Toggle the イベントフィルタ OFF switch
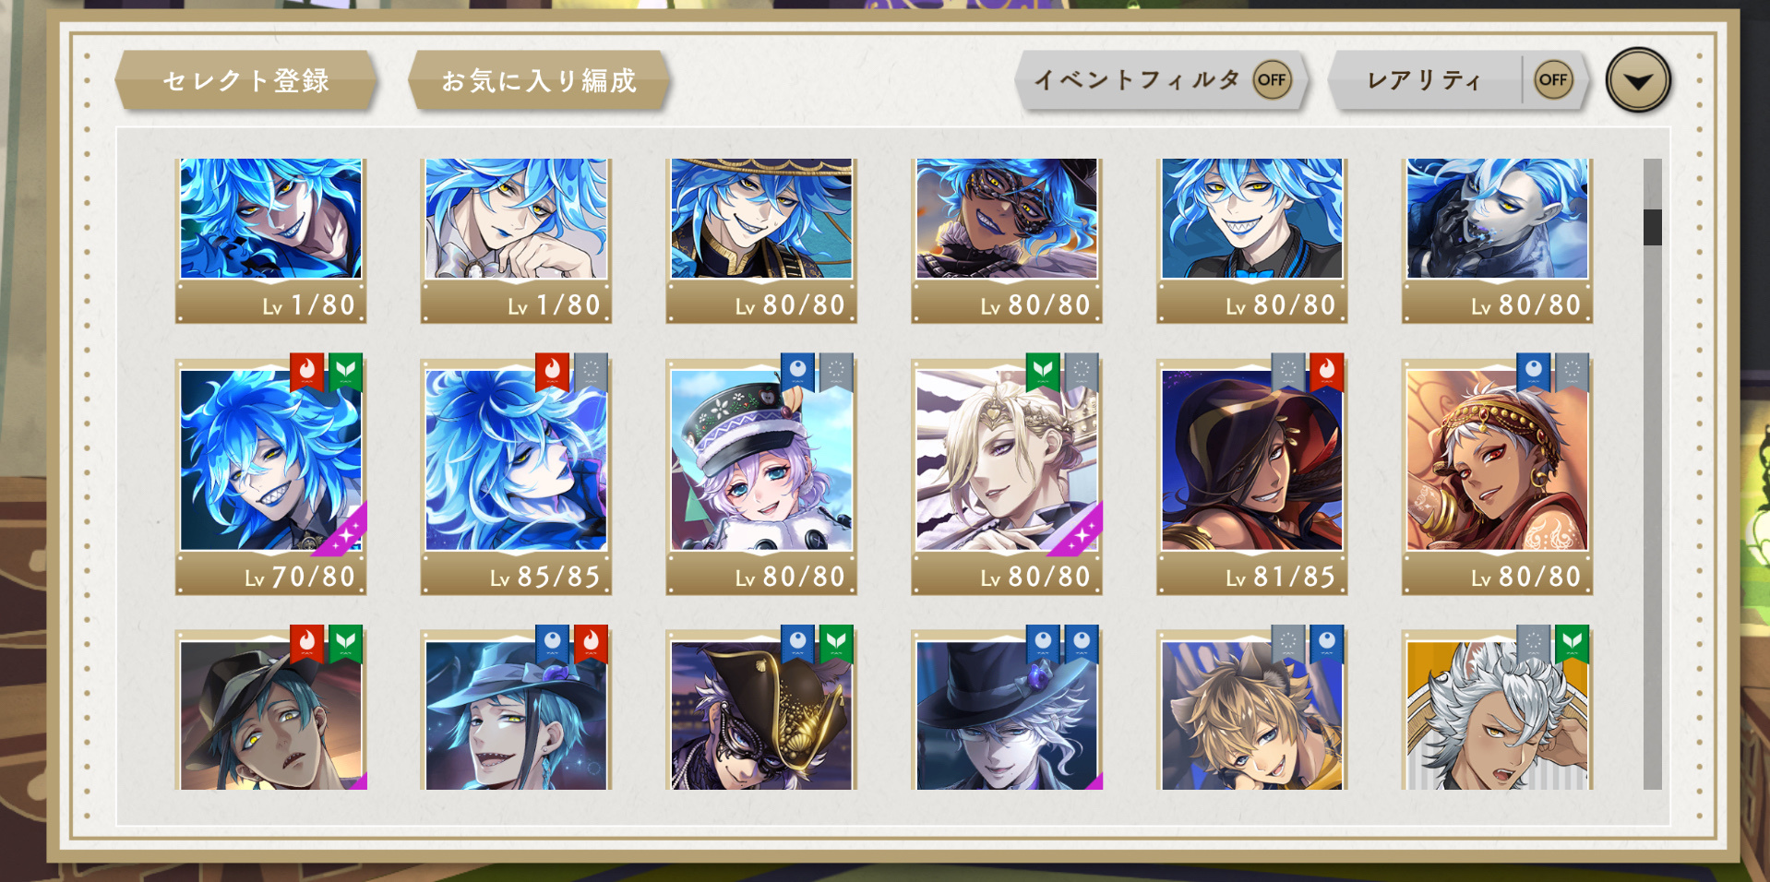Screen dimensions: 1770x882 pyautogui.click(x=1272, y=80)
